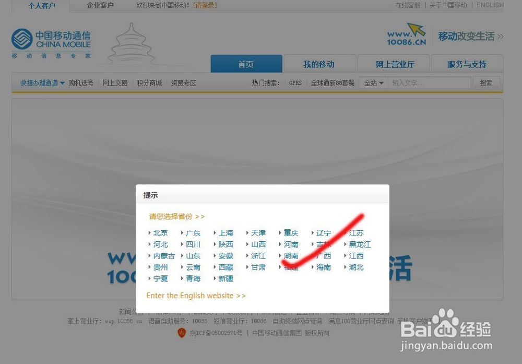This screenshot has width=522, height=364.
Task: Open 购机选号 link
Action: (x=81, y=83)
